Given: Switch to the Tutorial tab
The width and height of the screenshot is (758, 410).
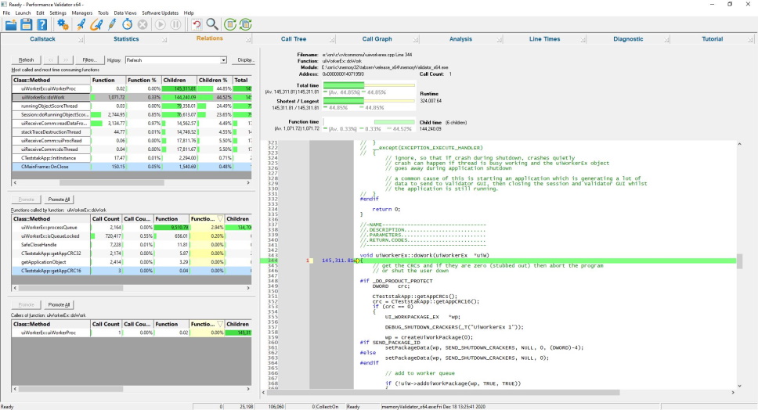Looking at the screenshot, I should pyautogui.click(x=712, y=39).
